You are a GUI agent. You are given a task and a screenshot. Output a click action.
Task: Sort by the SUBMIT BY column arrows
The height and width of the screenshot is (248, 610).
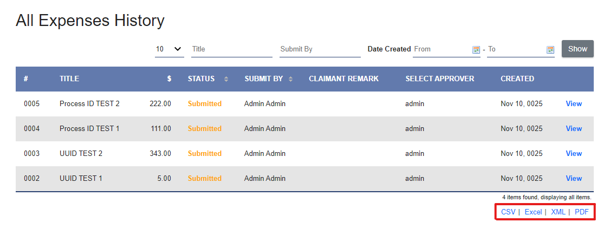click(291, 79)
